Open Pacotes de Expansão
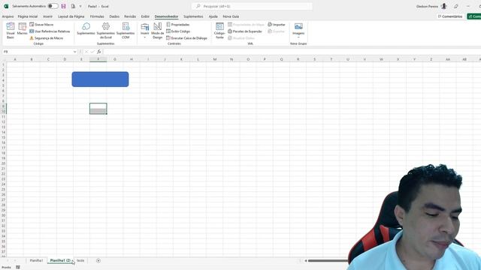Screen dimensions: 481x270 click(245, 31)
